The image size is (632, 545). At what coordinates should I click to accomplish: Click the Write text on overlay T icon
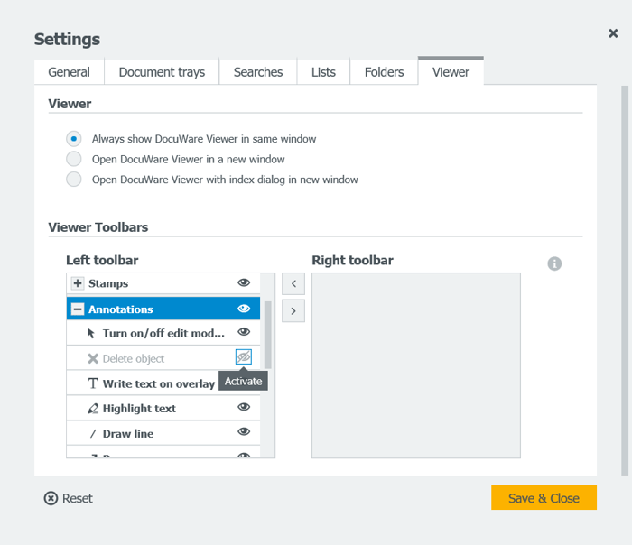[92, 383]
